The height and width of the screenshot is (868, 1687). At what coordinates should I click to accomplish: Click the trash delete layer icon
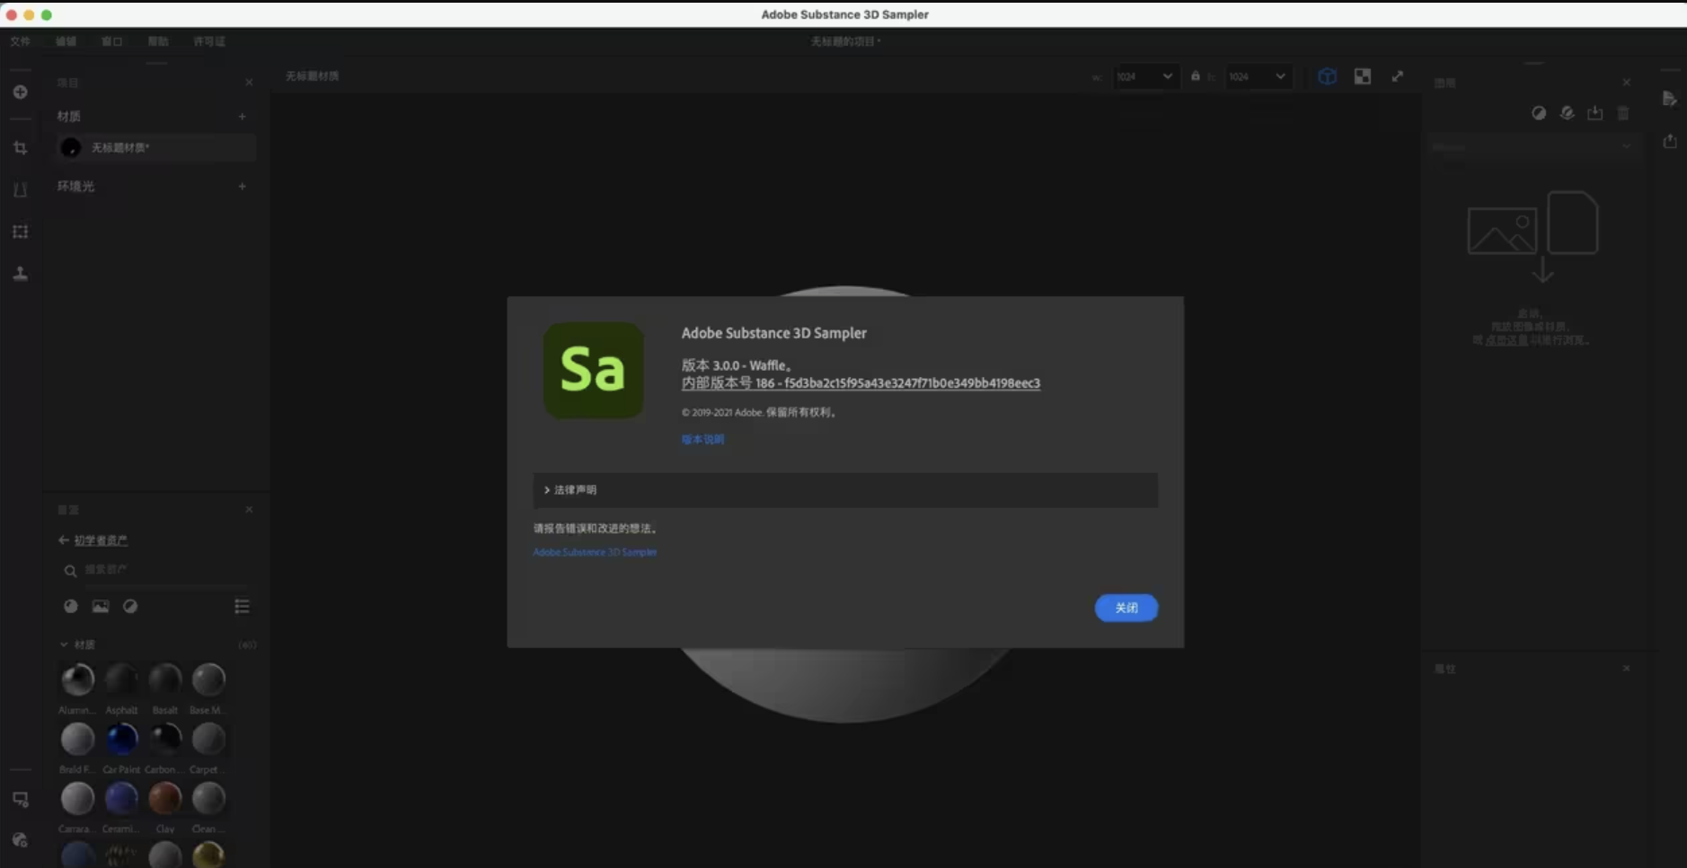(x=1623, y=113)
